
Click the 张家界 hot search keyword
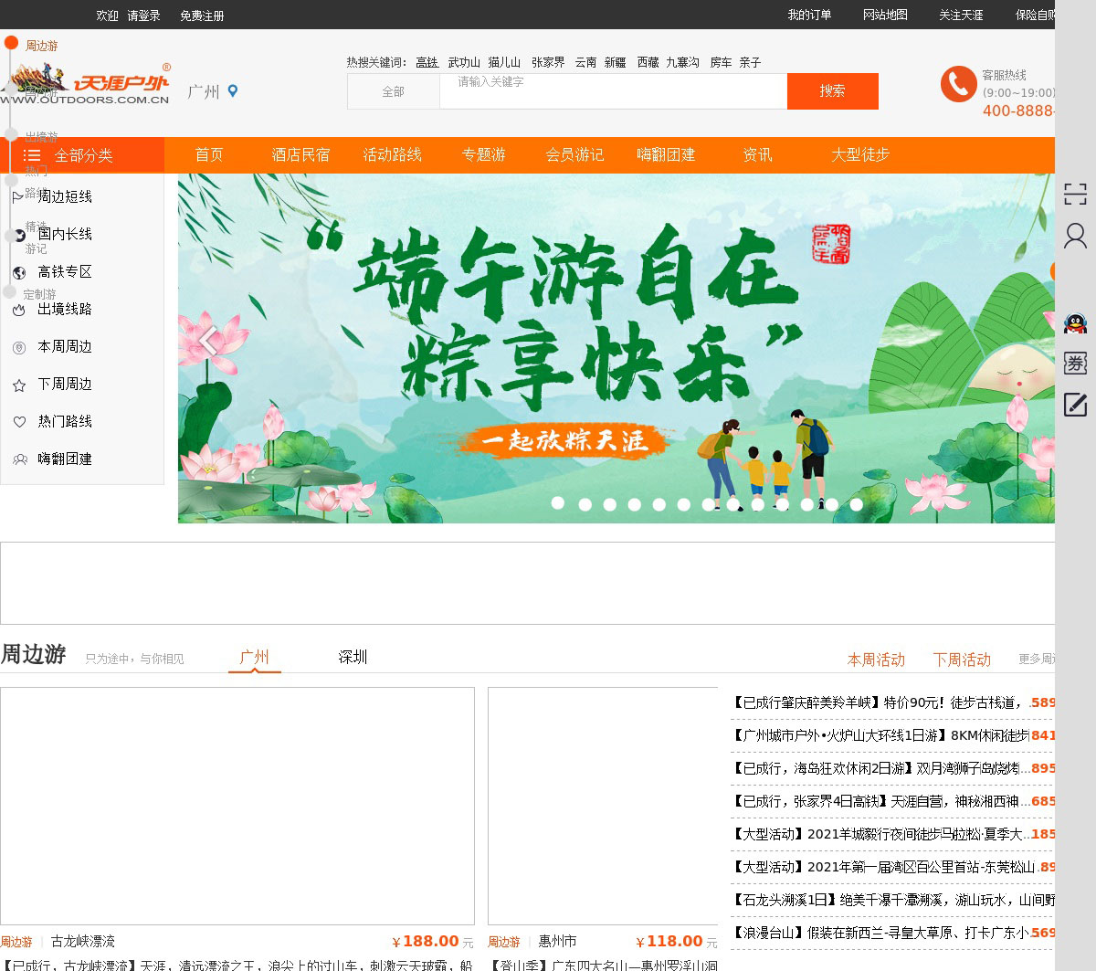pos(548,63)
